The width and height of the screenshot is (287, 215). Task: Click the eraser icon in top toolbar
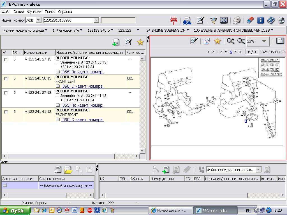[x=250, y=20]
